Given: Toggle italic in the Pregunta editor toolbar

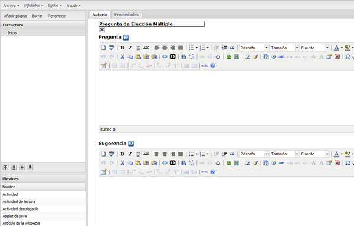Looking at the screenshot, I should pyautogui.click(x=130, y=48).
